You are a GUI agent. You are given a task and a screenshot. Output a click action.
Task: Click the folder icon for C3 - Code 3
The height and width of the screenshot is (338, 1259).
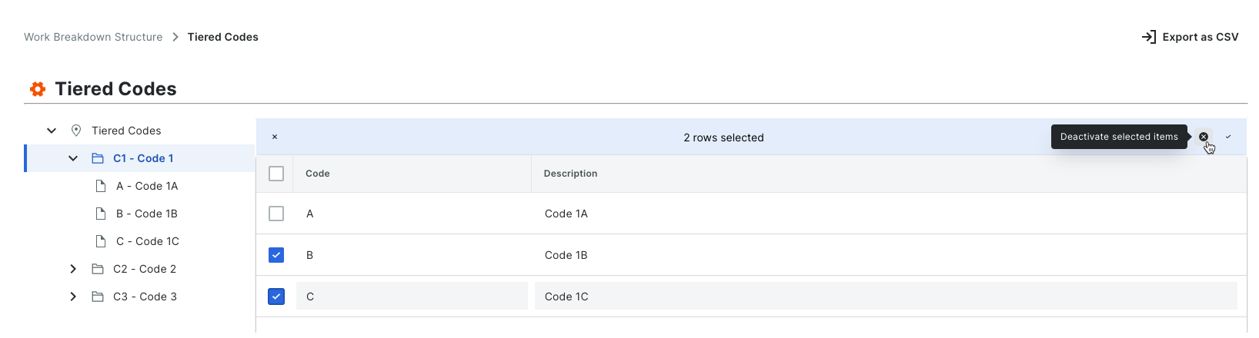pos(98,297)
